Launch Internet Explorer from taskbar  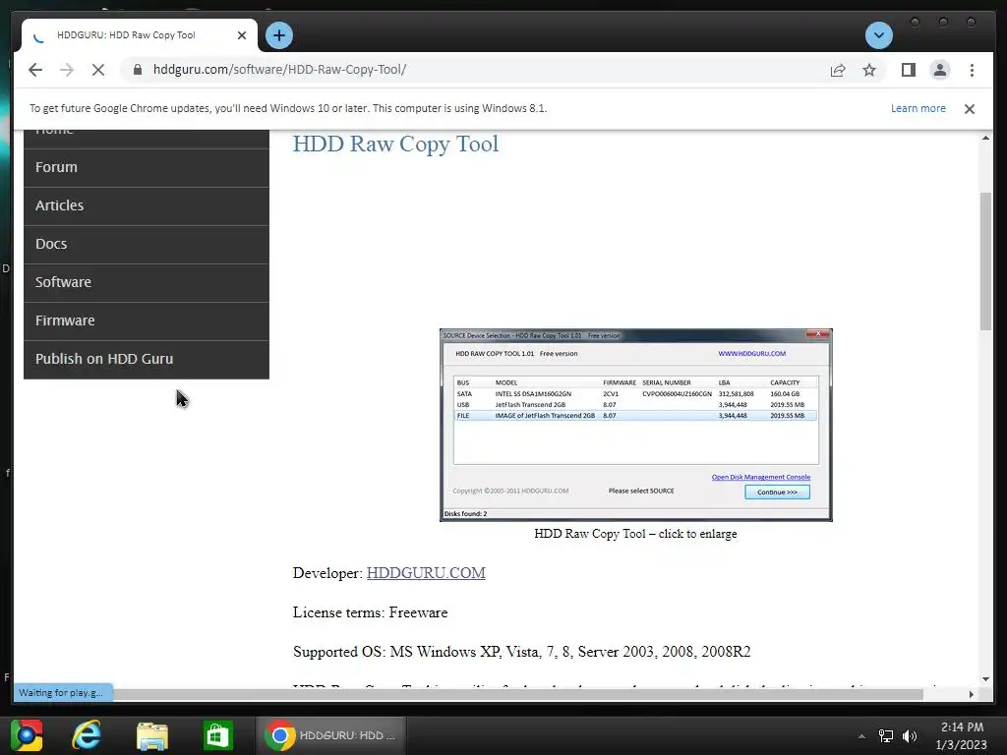click(87, 735)
